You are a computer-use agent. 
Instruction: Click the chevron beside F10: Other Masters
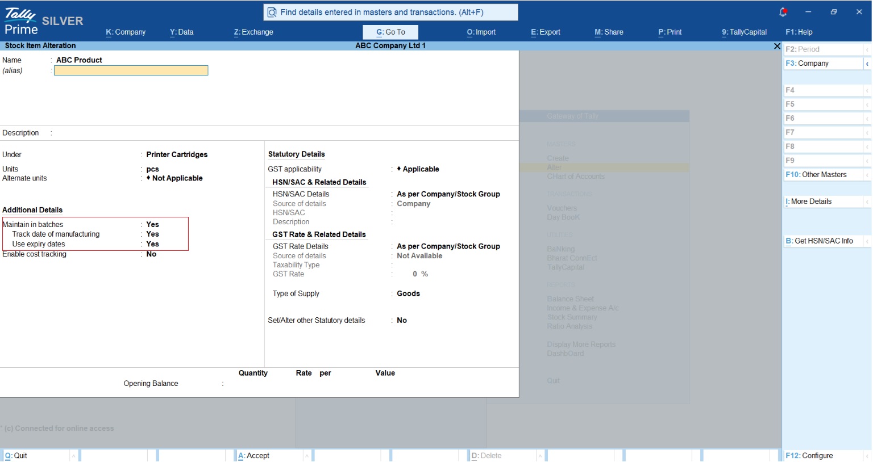[867, 175]
